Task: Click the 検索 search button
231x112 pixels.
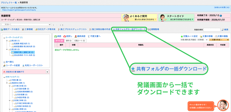Action: tap(225, 30)
